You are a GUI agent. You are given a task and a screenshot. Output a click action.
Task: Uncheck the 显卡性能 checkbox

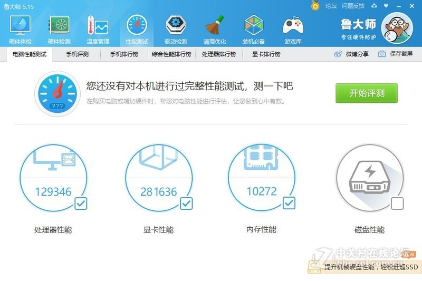[x=186, y=204]
